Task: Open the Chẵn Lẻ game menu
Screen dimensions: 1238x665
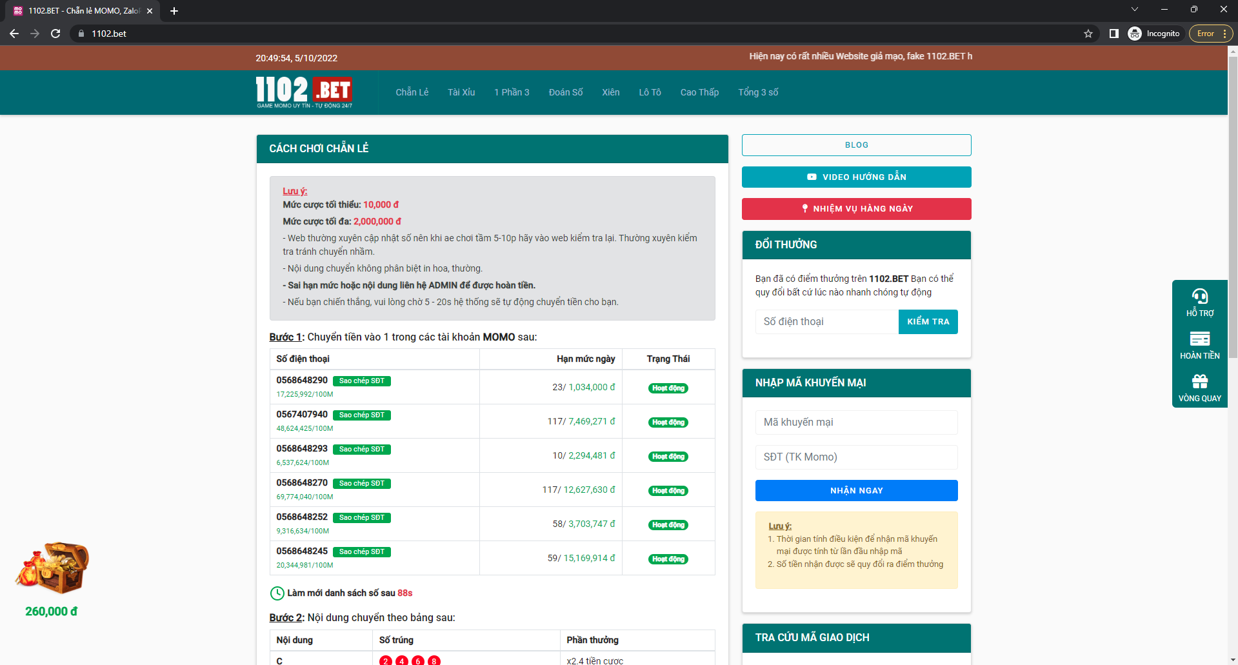Action: point(412,92)
